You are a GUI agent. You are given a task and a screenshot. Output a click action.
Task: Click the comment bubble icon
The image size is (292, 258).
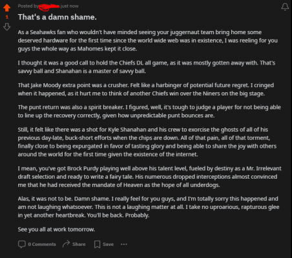tap(22, 244)
